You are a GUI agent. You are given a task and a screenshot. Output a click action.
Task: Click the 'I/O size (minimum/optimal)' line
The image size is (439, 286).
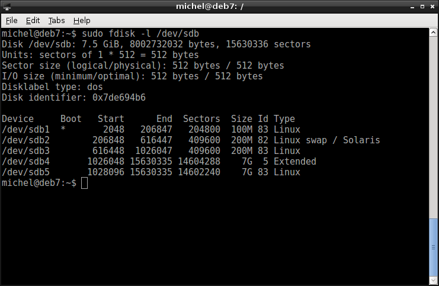pyautogui.click(x=132, y=76)
